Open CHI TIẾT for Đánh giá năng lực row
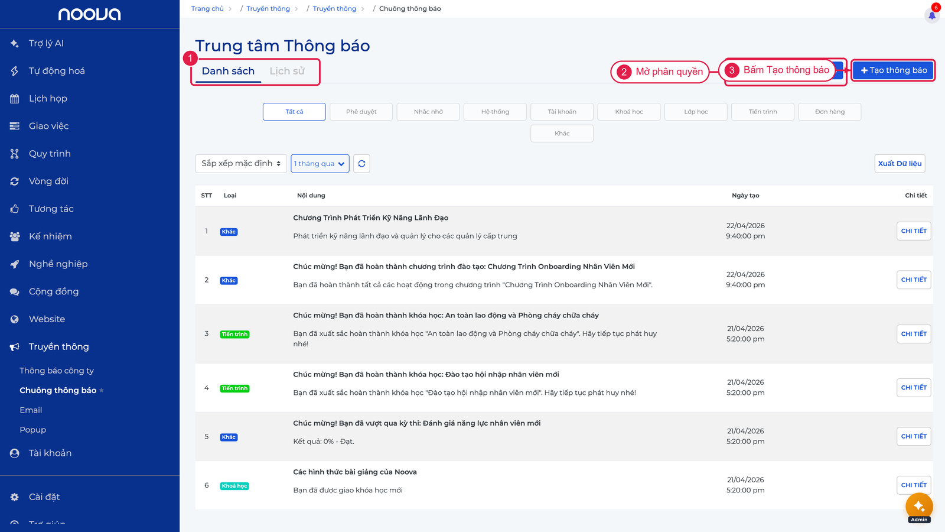The height and width of the screenshot is (532, 945). [x=914, y=436]
